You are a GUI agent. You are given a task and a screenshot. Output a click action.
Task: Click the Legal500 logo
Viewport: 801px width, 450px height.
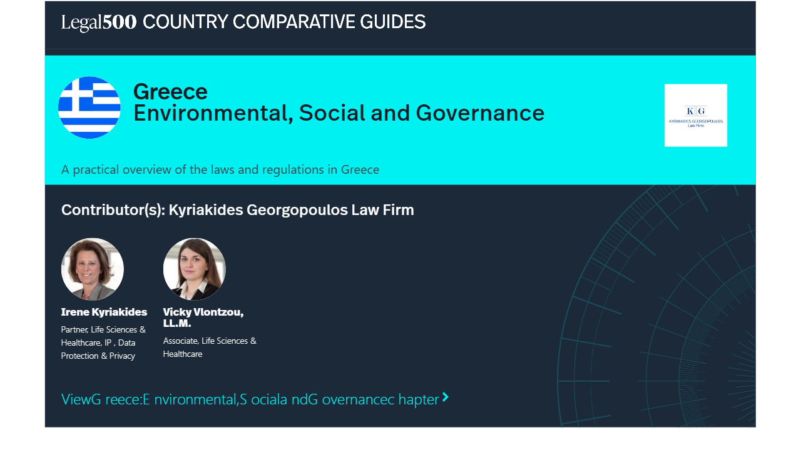click(98, 22)
